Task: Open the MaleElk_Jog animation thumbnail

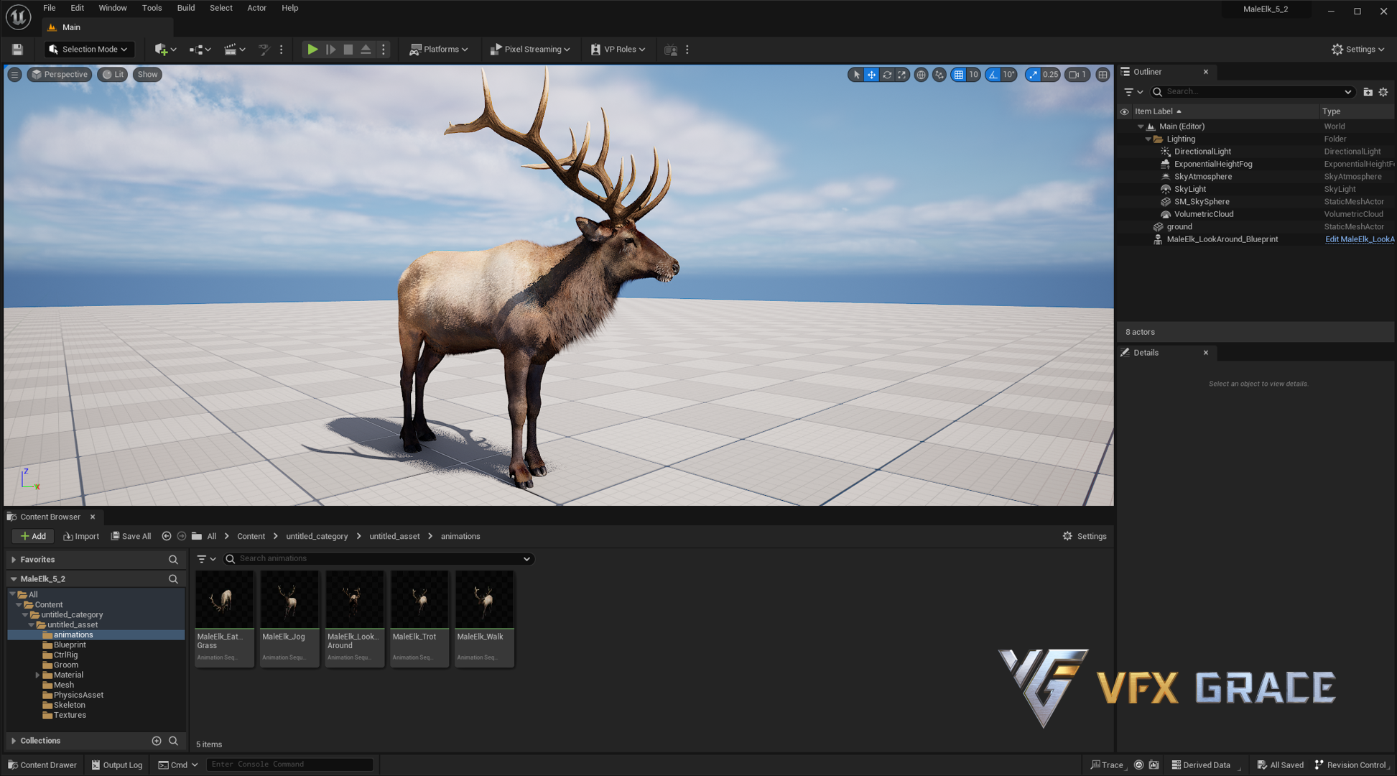Action: 289,600
